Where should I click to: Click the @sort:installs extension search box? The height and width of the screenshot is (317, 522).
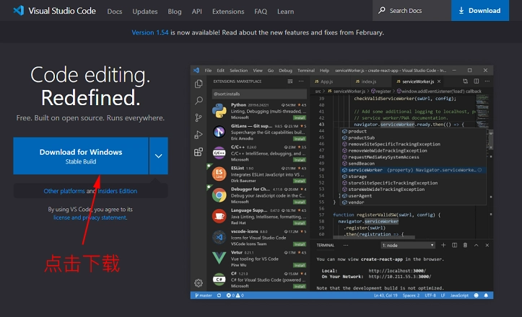coord(259,94)
